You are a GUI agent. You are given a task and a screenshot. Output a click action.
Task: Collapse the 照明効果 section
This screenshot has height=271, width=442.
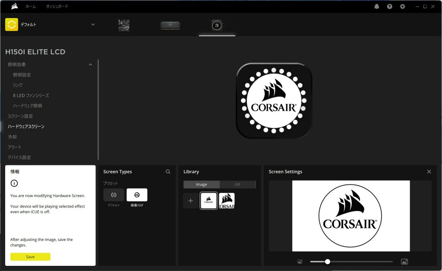pyautogui.click(x=90, y=65)
